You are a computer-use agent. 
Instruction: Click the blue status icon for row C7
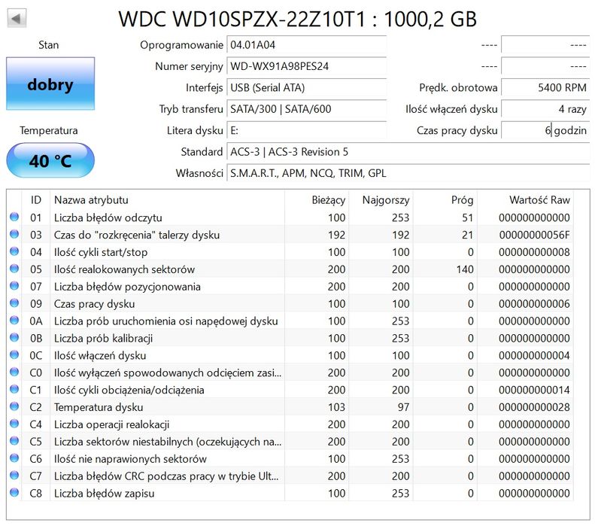tap(14, 475)
